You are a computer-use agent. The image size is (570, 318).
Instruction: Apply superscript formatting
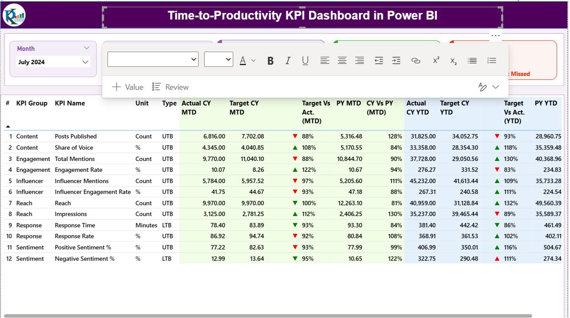(x=436, y=60)
